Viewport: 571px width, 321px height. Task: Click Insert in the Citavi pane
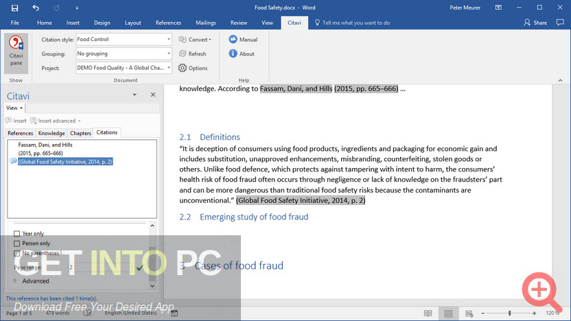[x=16, y=121]
